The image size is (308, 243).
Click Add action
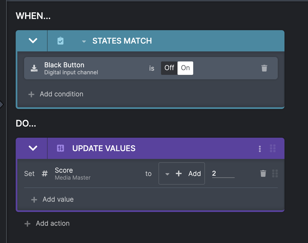click(53, 223)
